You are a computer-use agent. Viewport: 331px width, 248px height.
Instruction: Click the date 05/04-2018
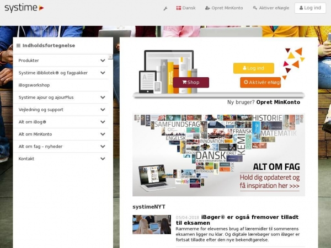click(x=188, y=218)
